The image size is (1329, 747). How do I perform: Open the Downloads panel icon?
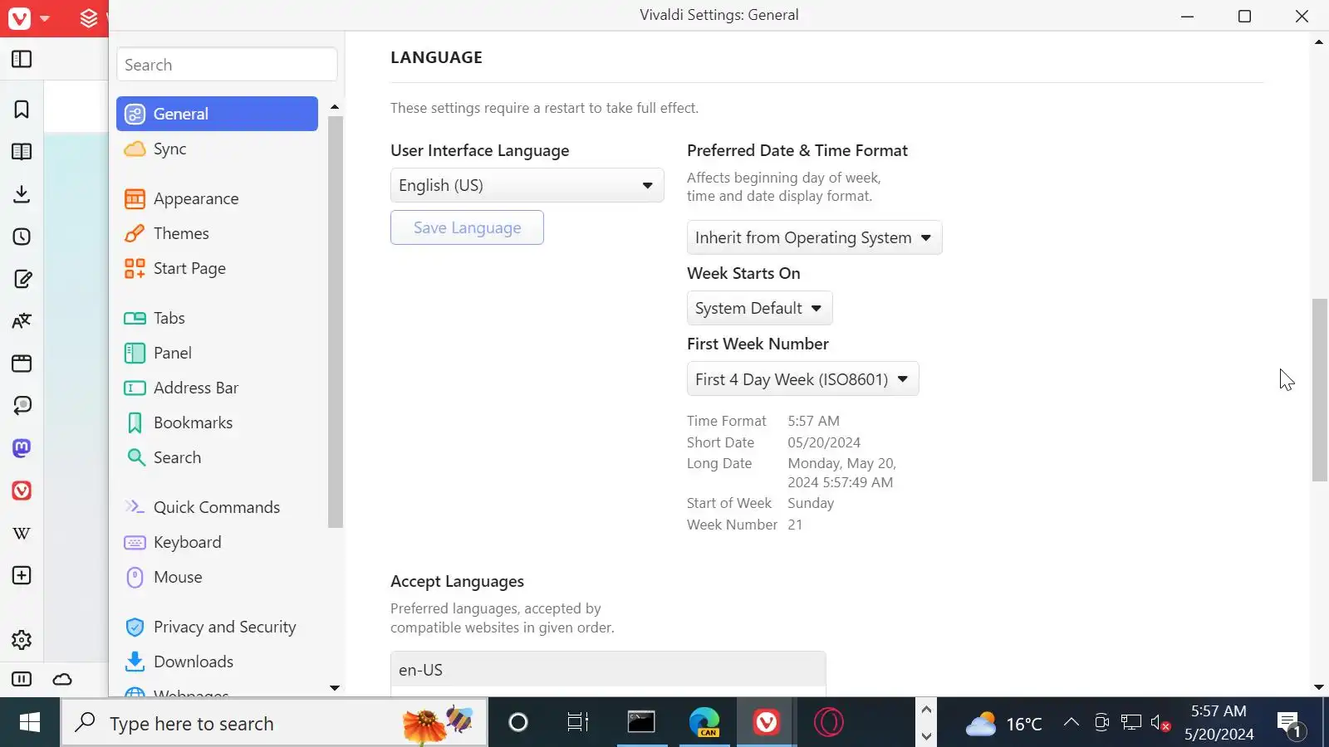tap(22, 194)
